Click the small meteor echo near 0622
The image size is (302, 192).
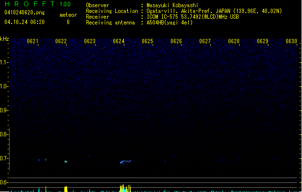tap(66, 161)
